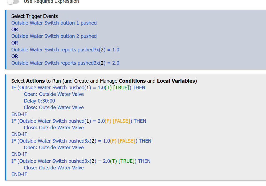Select action 'Open: Outside Water Valve' under first IF

coord(53,94)
